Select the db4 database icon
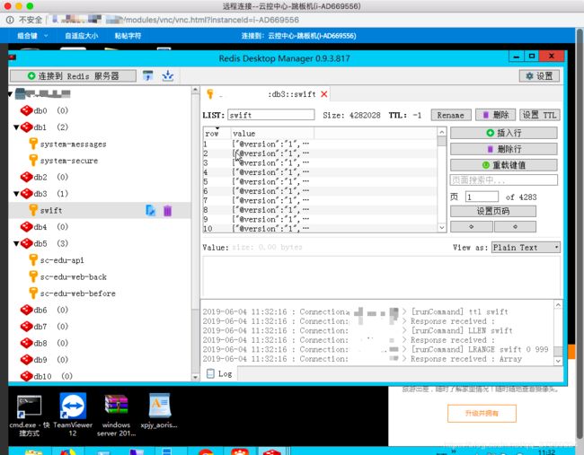584x455 pixels. coord(26,227)
